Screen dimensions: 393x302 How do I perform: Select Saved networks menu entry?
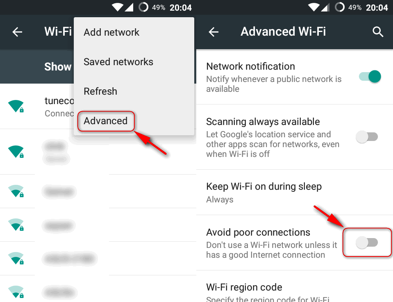tap(118, 62)
